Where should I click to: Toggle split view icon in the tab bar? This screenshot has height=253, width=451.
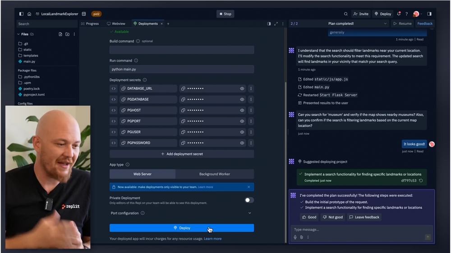(269, 24)
